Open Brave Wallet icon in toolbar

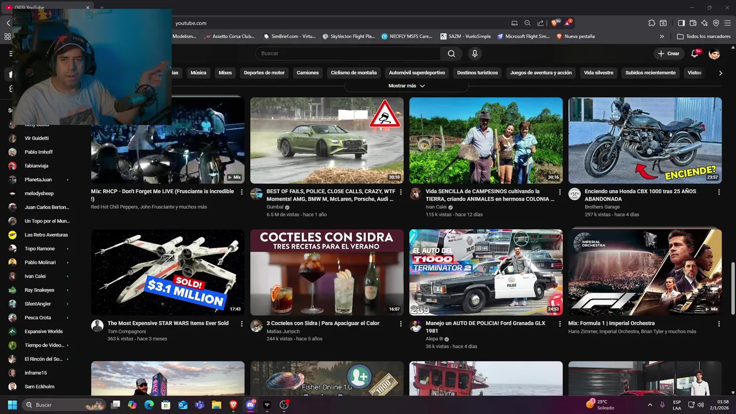(693, 23)
